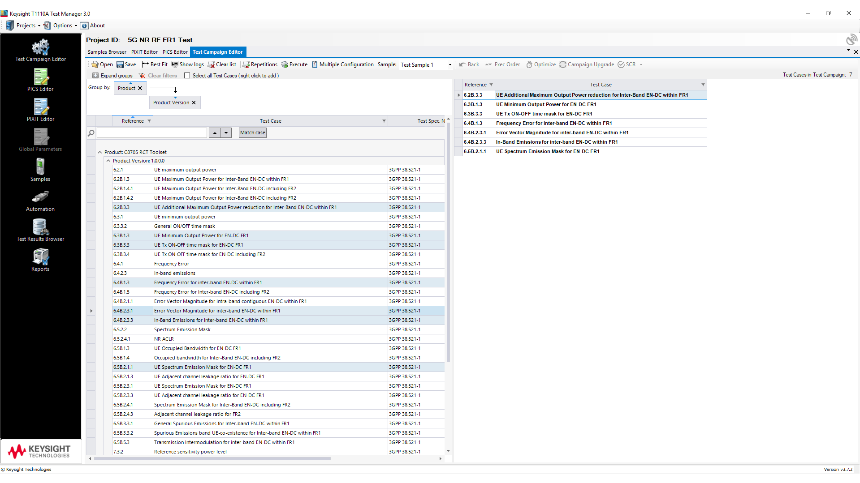This screenshot has height=483, width=860.
Task: Click the find previous up-arrow button
Action: point(215,133)
